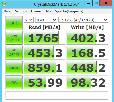
Task: Click the 4K read result 53.99
Action: (45, 82)
